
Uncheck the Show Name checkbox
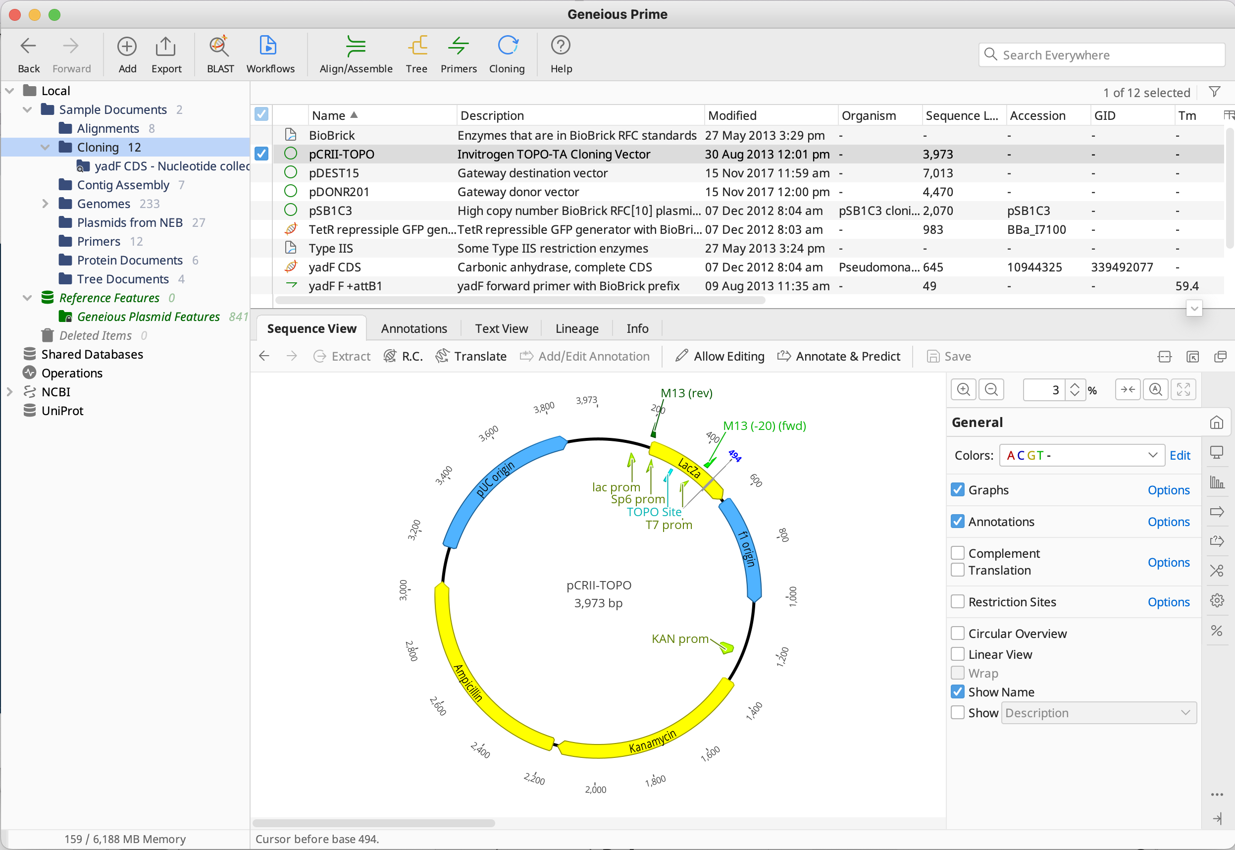tap(958, 692)
